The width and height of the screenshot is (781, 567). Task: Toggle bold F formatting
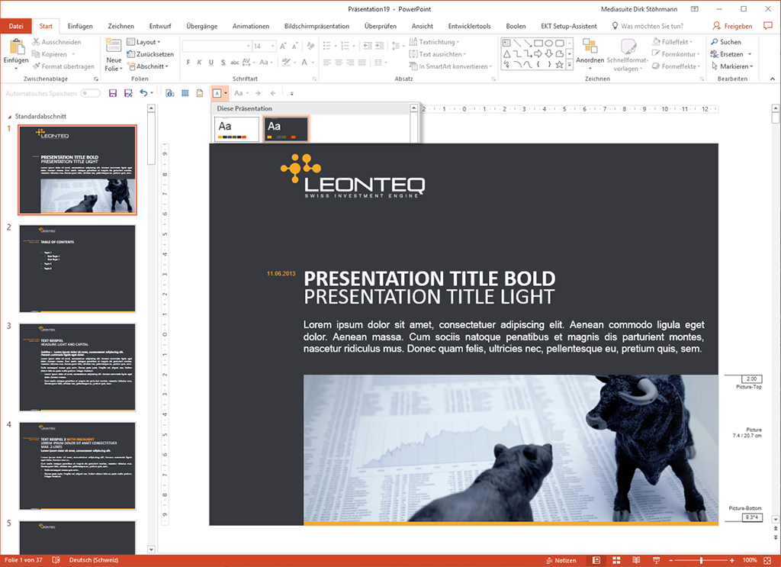(188, 63)
